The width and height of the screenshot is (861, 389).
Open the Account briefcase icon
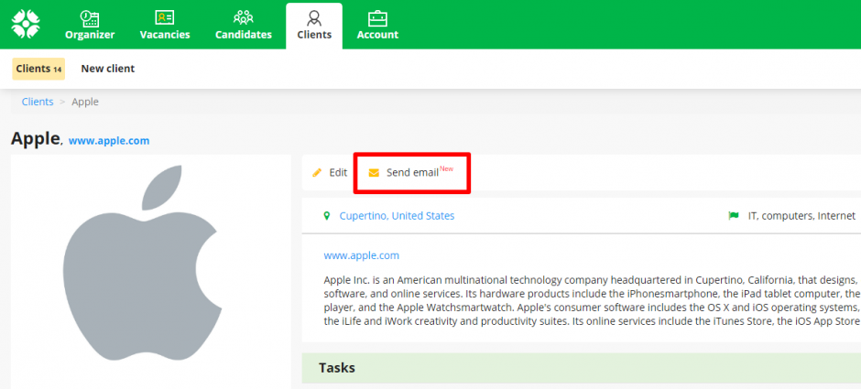pos(377,17)
